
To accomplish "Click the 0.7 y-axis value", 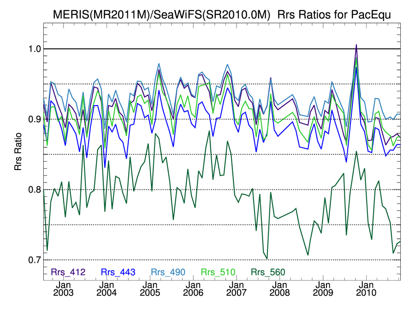I will [35, 260].
